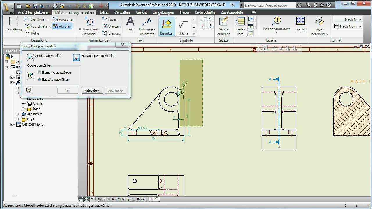Close the Bemaßungen abrufen dialog
Viewport: 372px width, 209px height.
123,45
